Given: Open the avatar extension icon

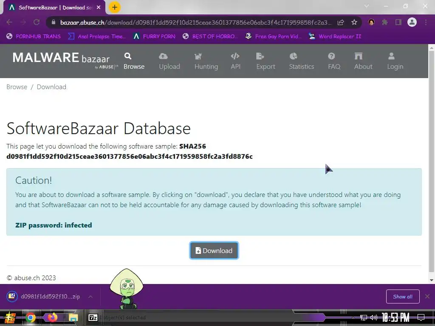Looking at the screenshot, I should (371, 22).
